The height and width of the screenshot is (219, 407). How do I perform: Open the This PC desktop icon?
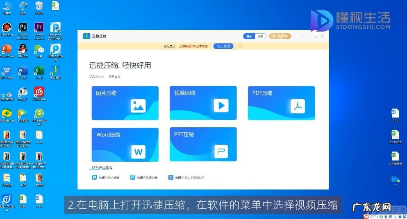[x=7, y=8]
